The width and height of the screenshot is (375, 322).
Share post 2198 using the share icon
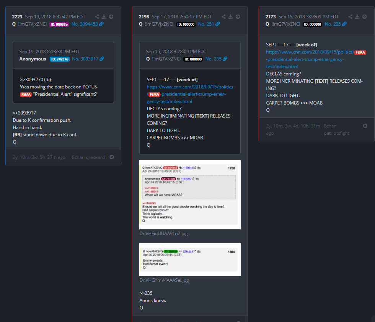[x=223, y=17]
